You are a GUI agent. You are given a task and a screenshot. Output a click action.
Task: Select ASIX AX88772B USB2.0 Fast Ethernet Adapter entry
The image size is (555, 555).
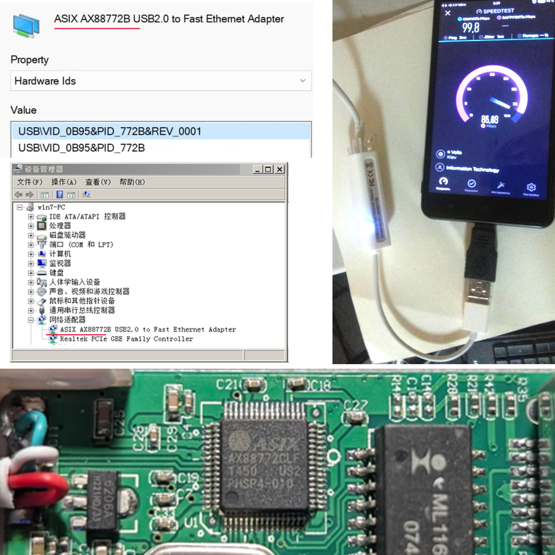(147, 330)
